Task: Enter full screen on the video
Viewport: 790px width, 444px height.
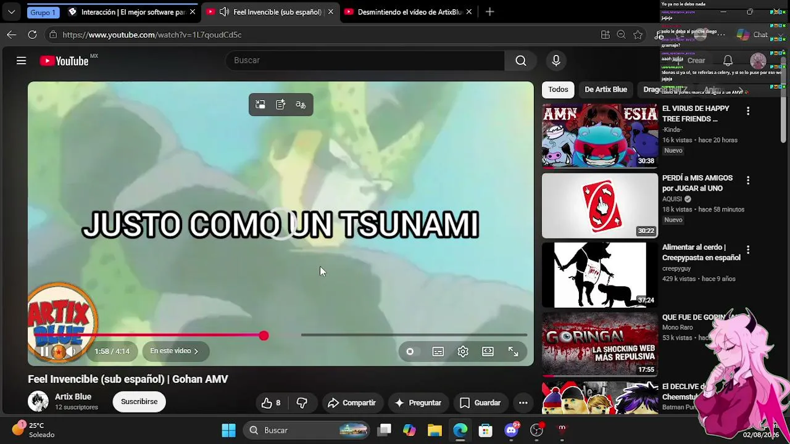Action: click(x=513, y=351)
